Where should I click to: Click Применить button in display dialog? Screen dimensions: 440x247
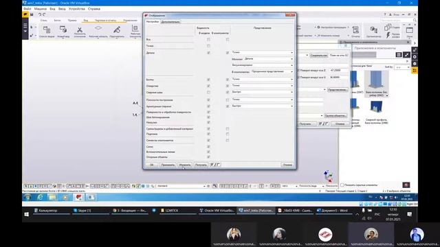(168, 165)
